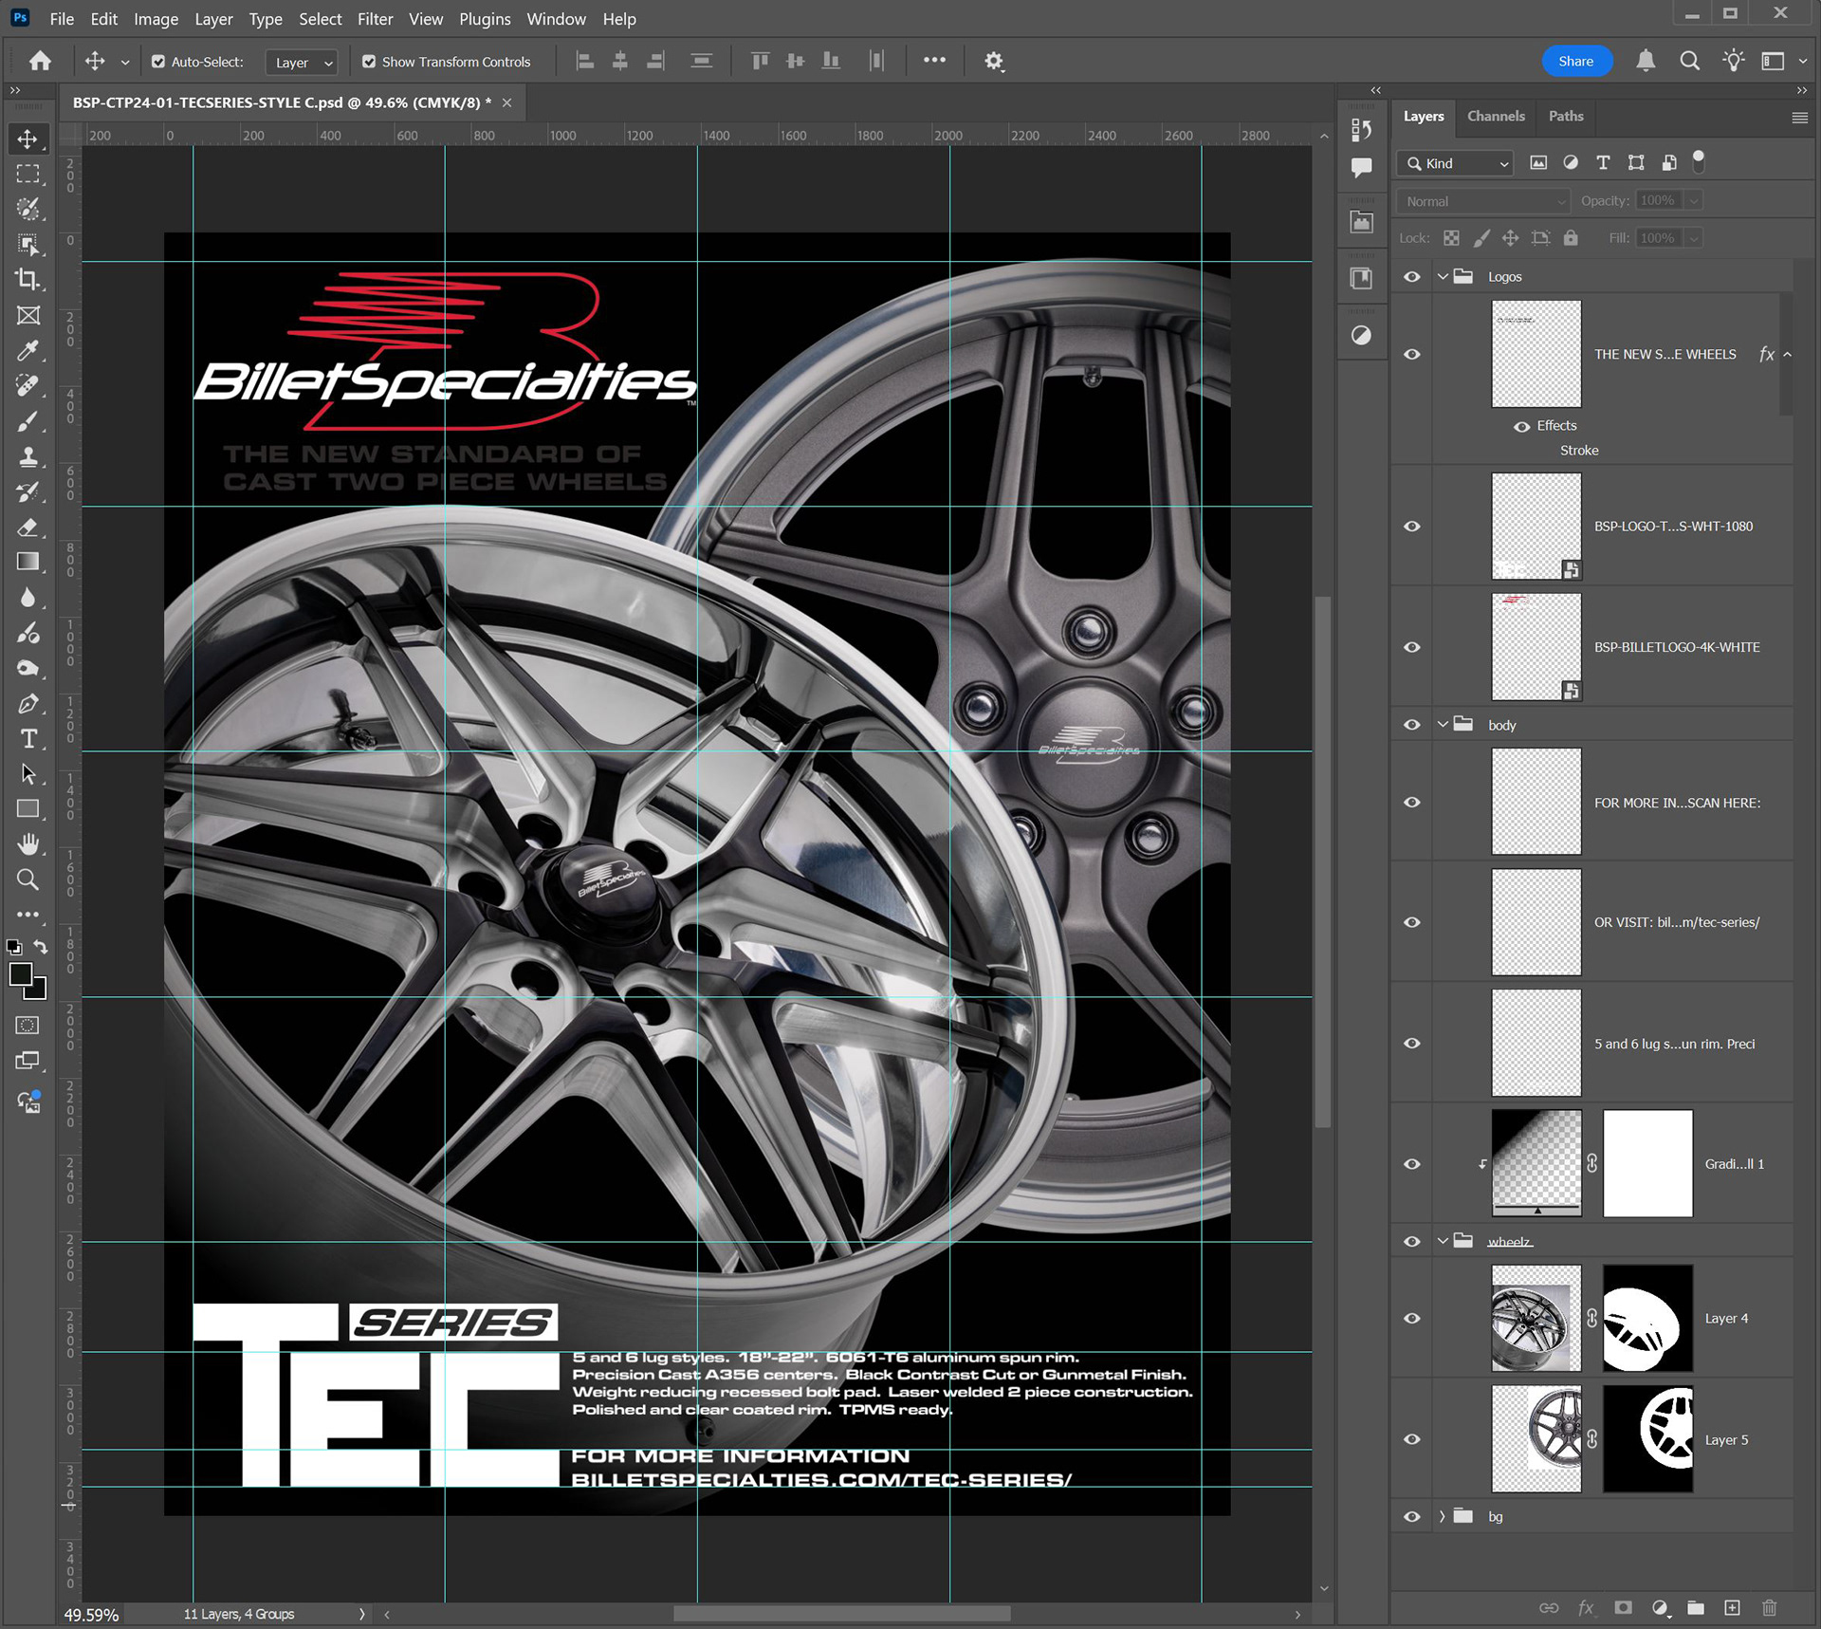Activate the Hand tool
The height and width of the screenshot is (1629, 1821).
coord(28,843)
